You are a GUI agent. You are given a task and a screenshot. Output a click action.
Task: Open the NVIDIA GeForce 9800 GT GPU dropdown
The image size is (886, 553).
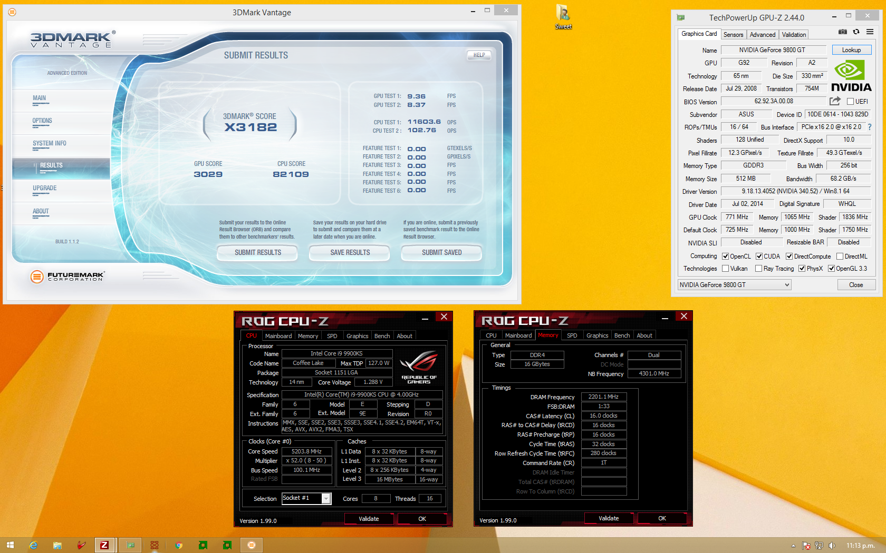tap(735, 285)
